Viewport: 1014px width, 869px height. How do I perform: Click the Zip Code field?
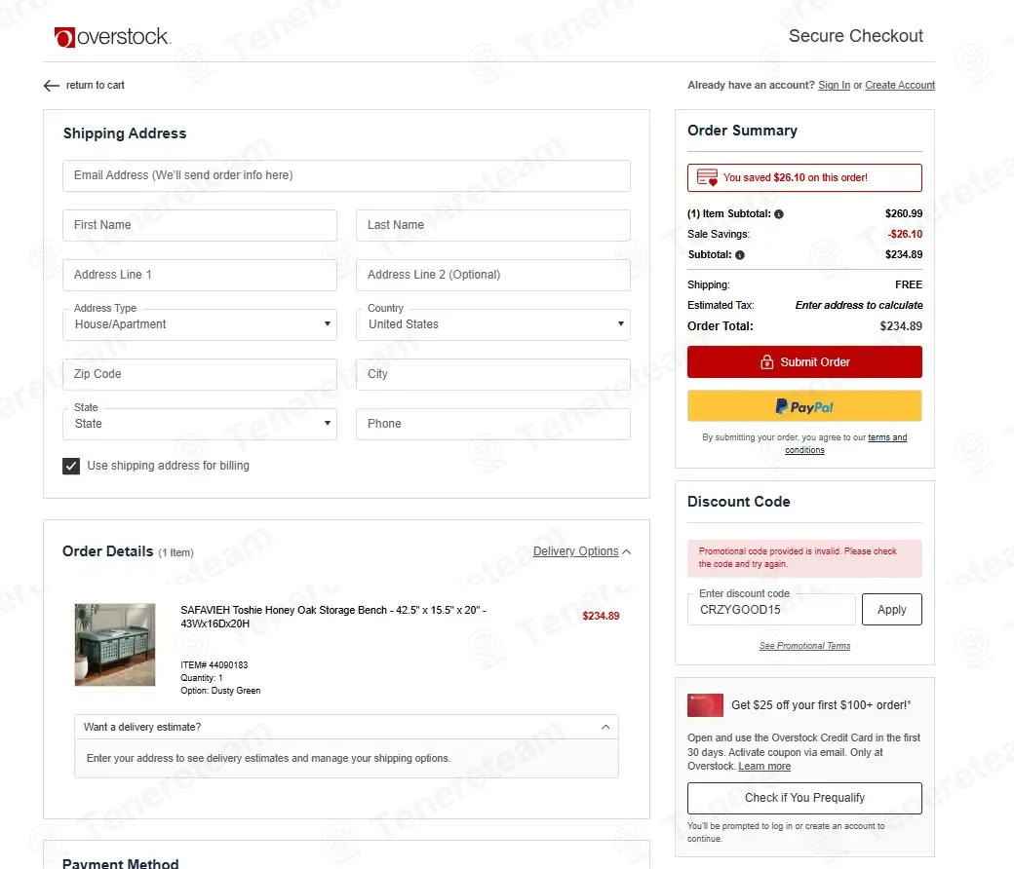coord(200,375)
